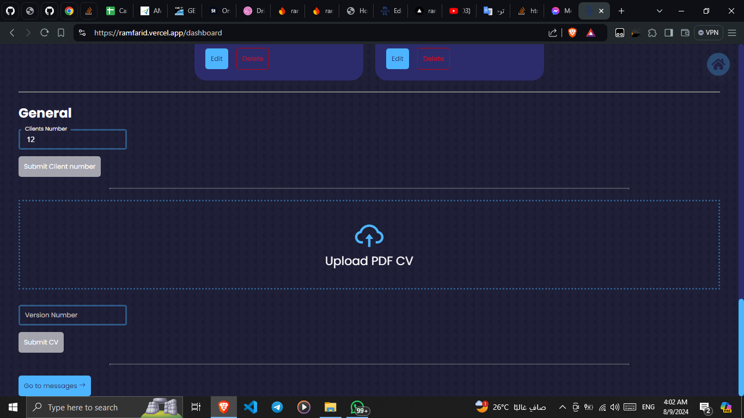This screenshot has height=418, width=744.
Task: Open the Windows Start menu
Action: [13, 407]
